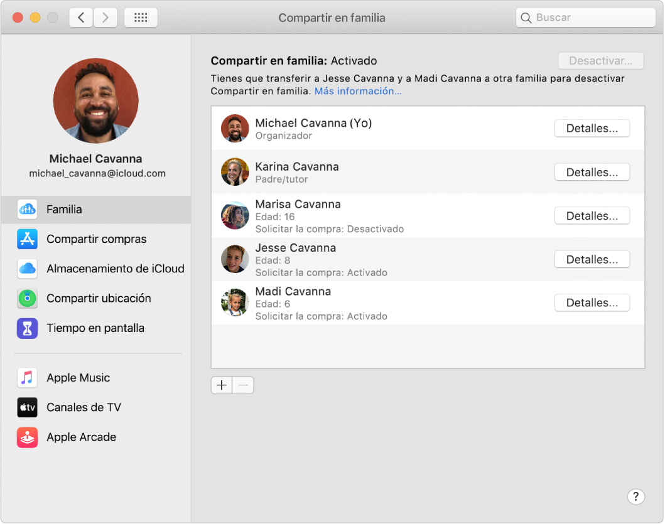Follow the Más información link
This screenshot has height=524, width=665.
tap(358, 91)
